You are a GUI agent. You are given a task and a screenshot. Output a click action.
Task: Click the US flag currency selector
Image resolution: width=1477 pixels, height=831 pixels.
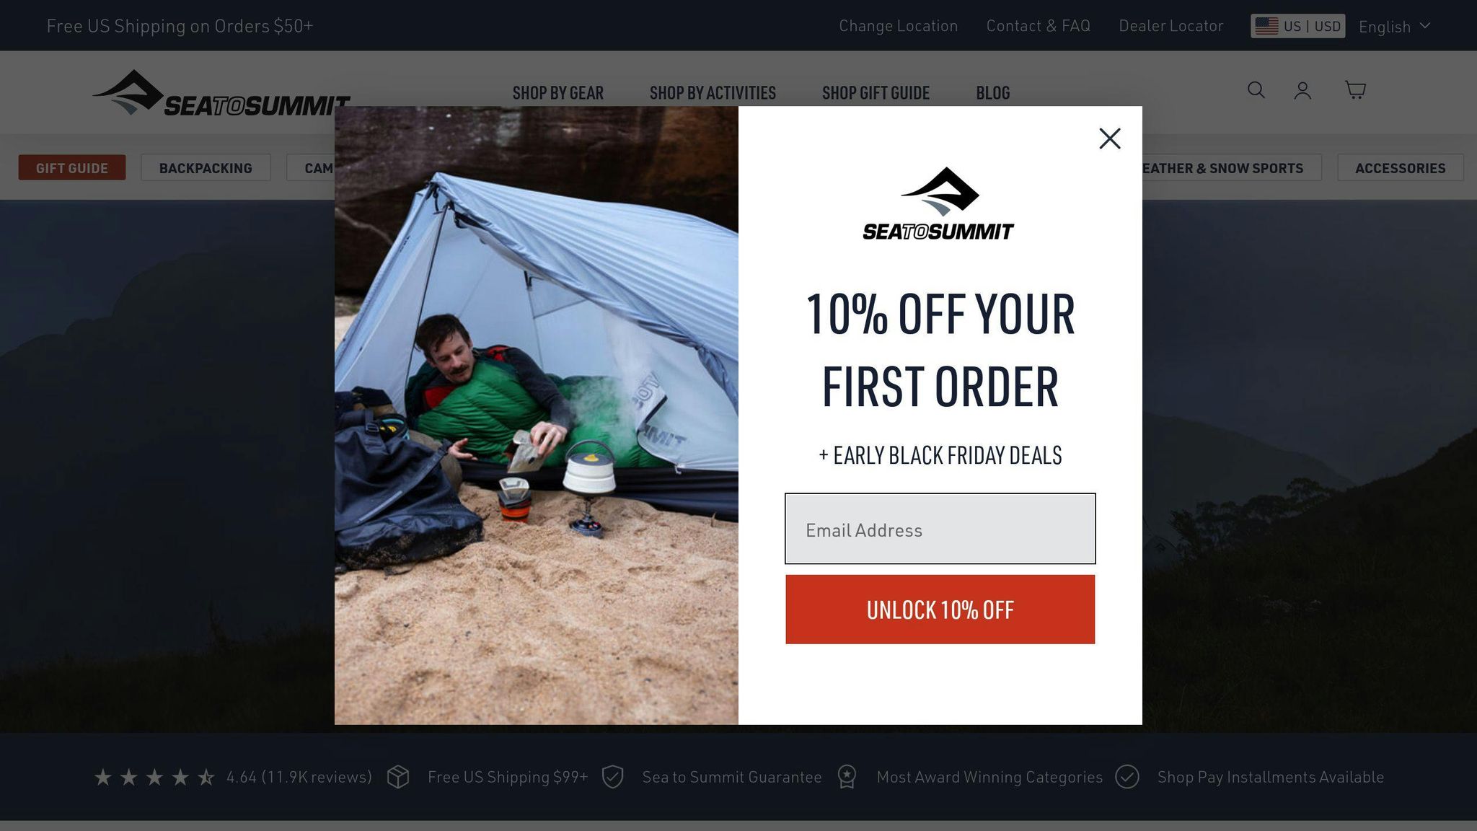point(1297,26)
